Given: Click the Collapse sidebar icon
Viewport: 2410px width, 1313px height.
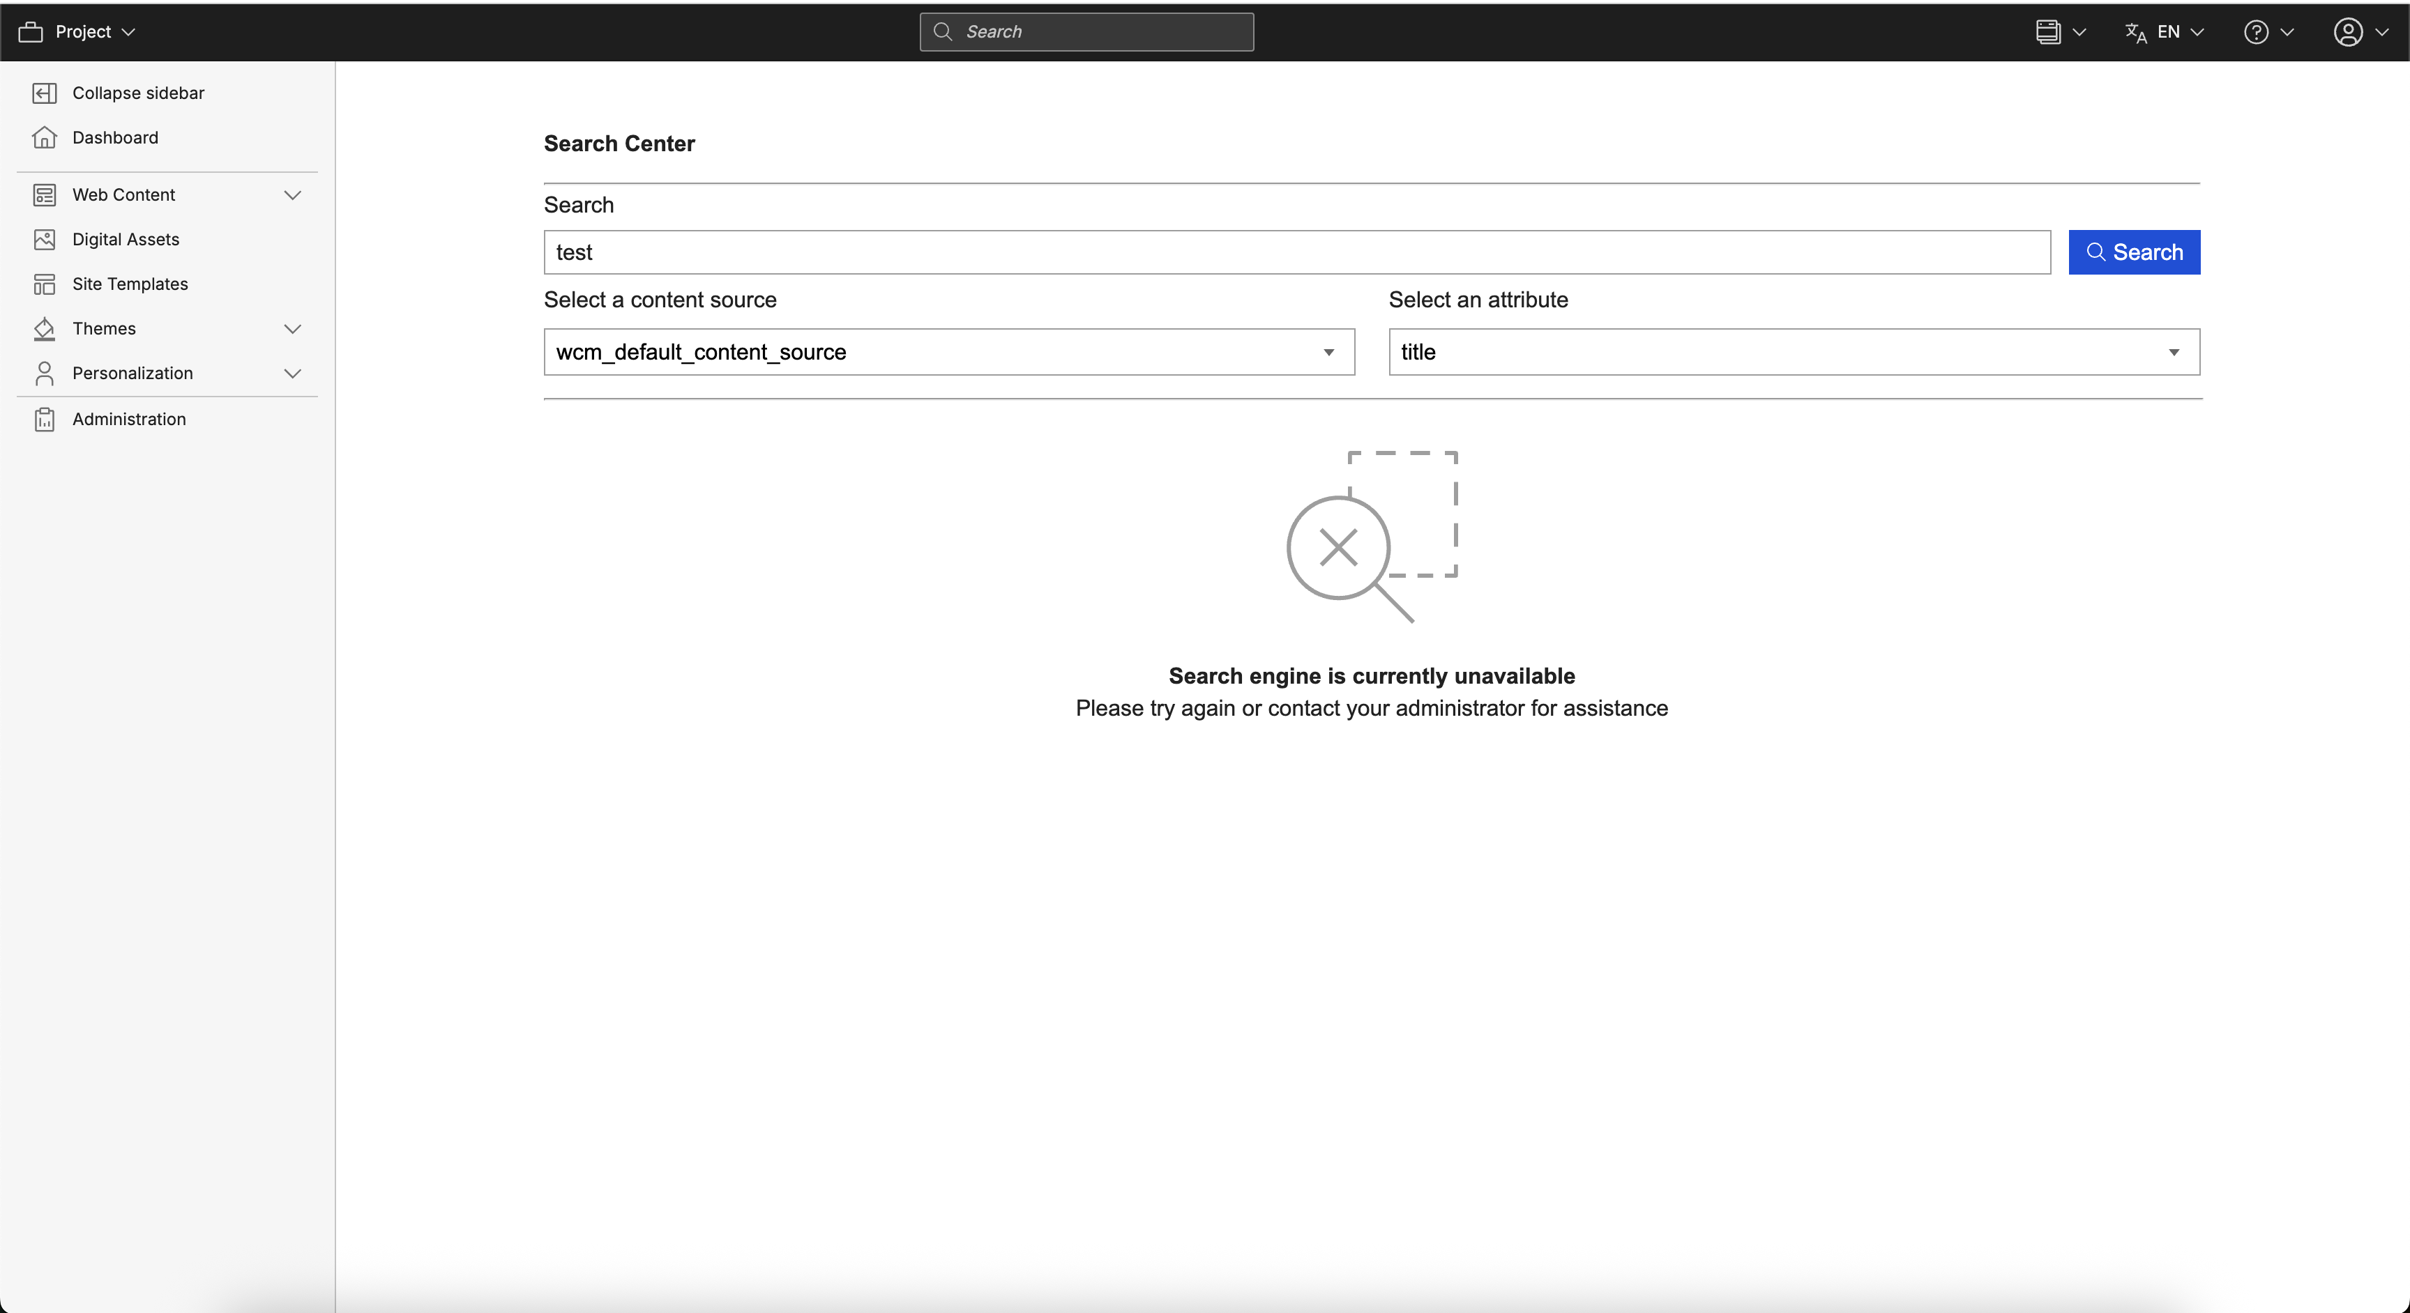Looking at the screenshot, I should coord(44,93).
